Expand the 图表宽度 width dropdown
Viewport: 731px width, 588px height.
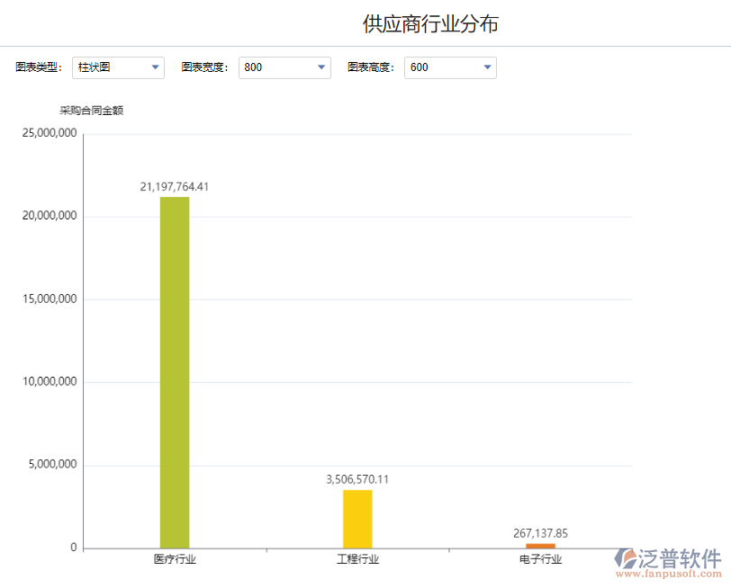point(284,67)
